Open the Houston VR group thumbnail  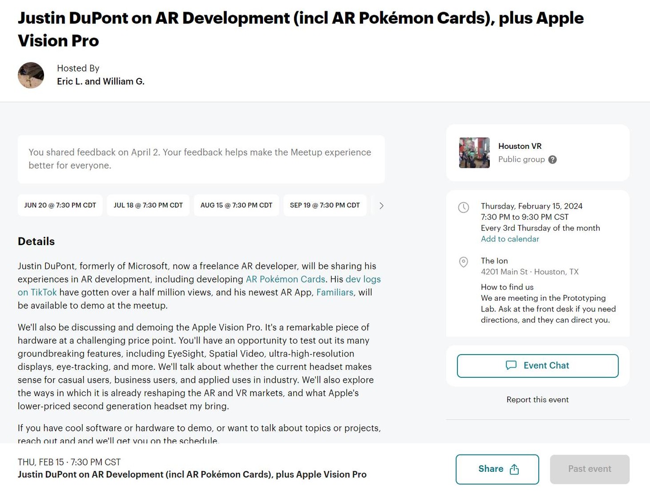474,153
